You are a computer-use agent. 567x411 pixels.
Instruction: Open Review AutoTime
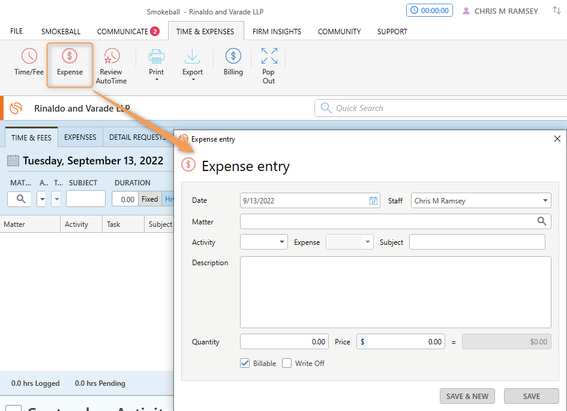111,66
